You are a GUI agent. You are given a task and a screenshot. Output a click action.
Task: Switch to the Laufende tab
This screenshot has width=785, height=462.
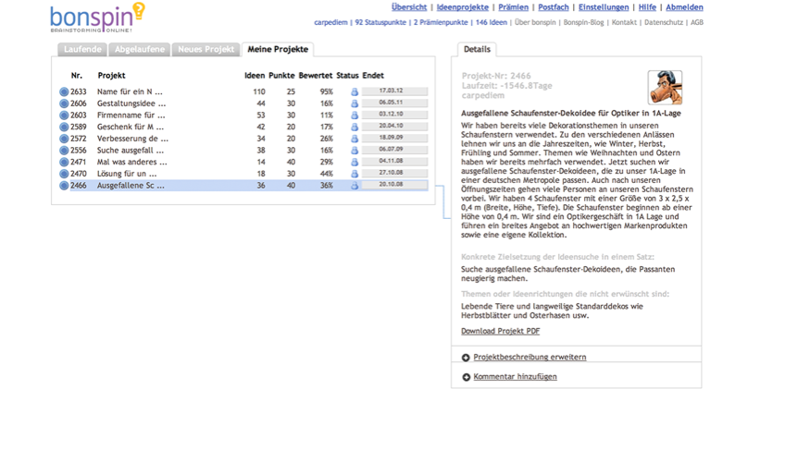(x=83, y=49)
